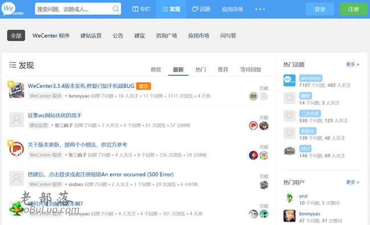Click the SEO topic badge icon

coord(289,151)
